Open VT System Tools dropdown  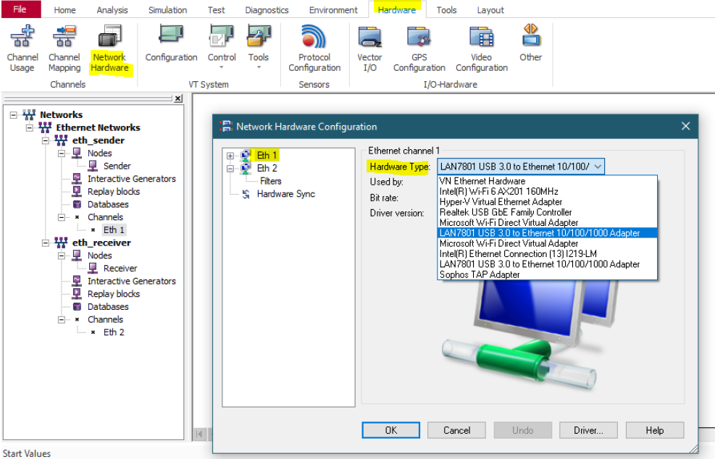click(x=259, y=47)
